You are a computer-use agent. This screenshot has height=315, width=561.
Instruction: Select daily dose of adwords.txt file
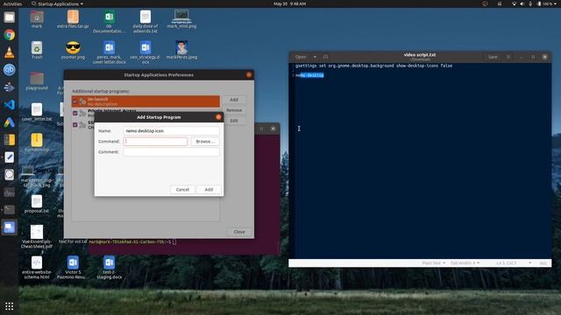(x=146, y=22)
